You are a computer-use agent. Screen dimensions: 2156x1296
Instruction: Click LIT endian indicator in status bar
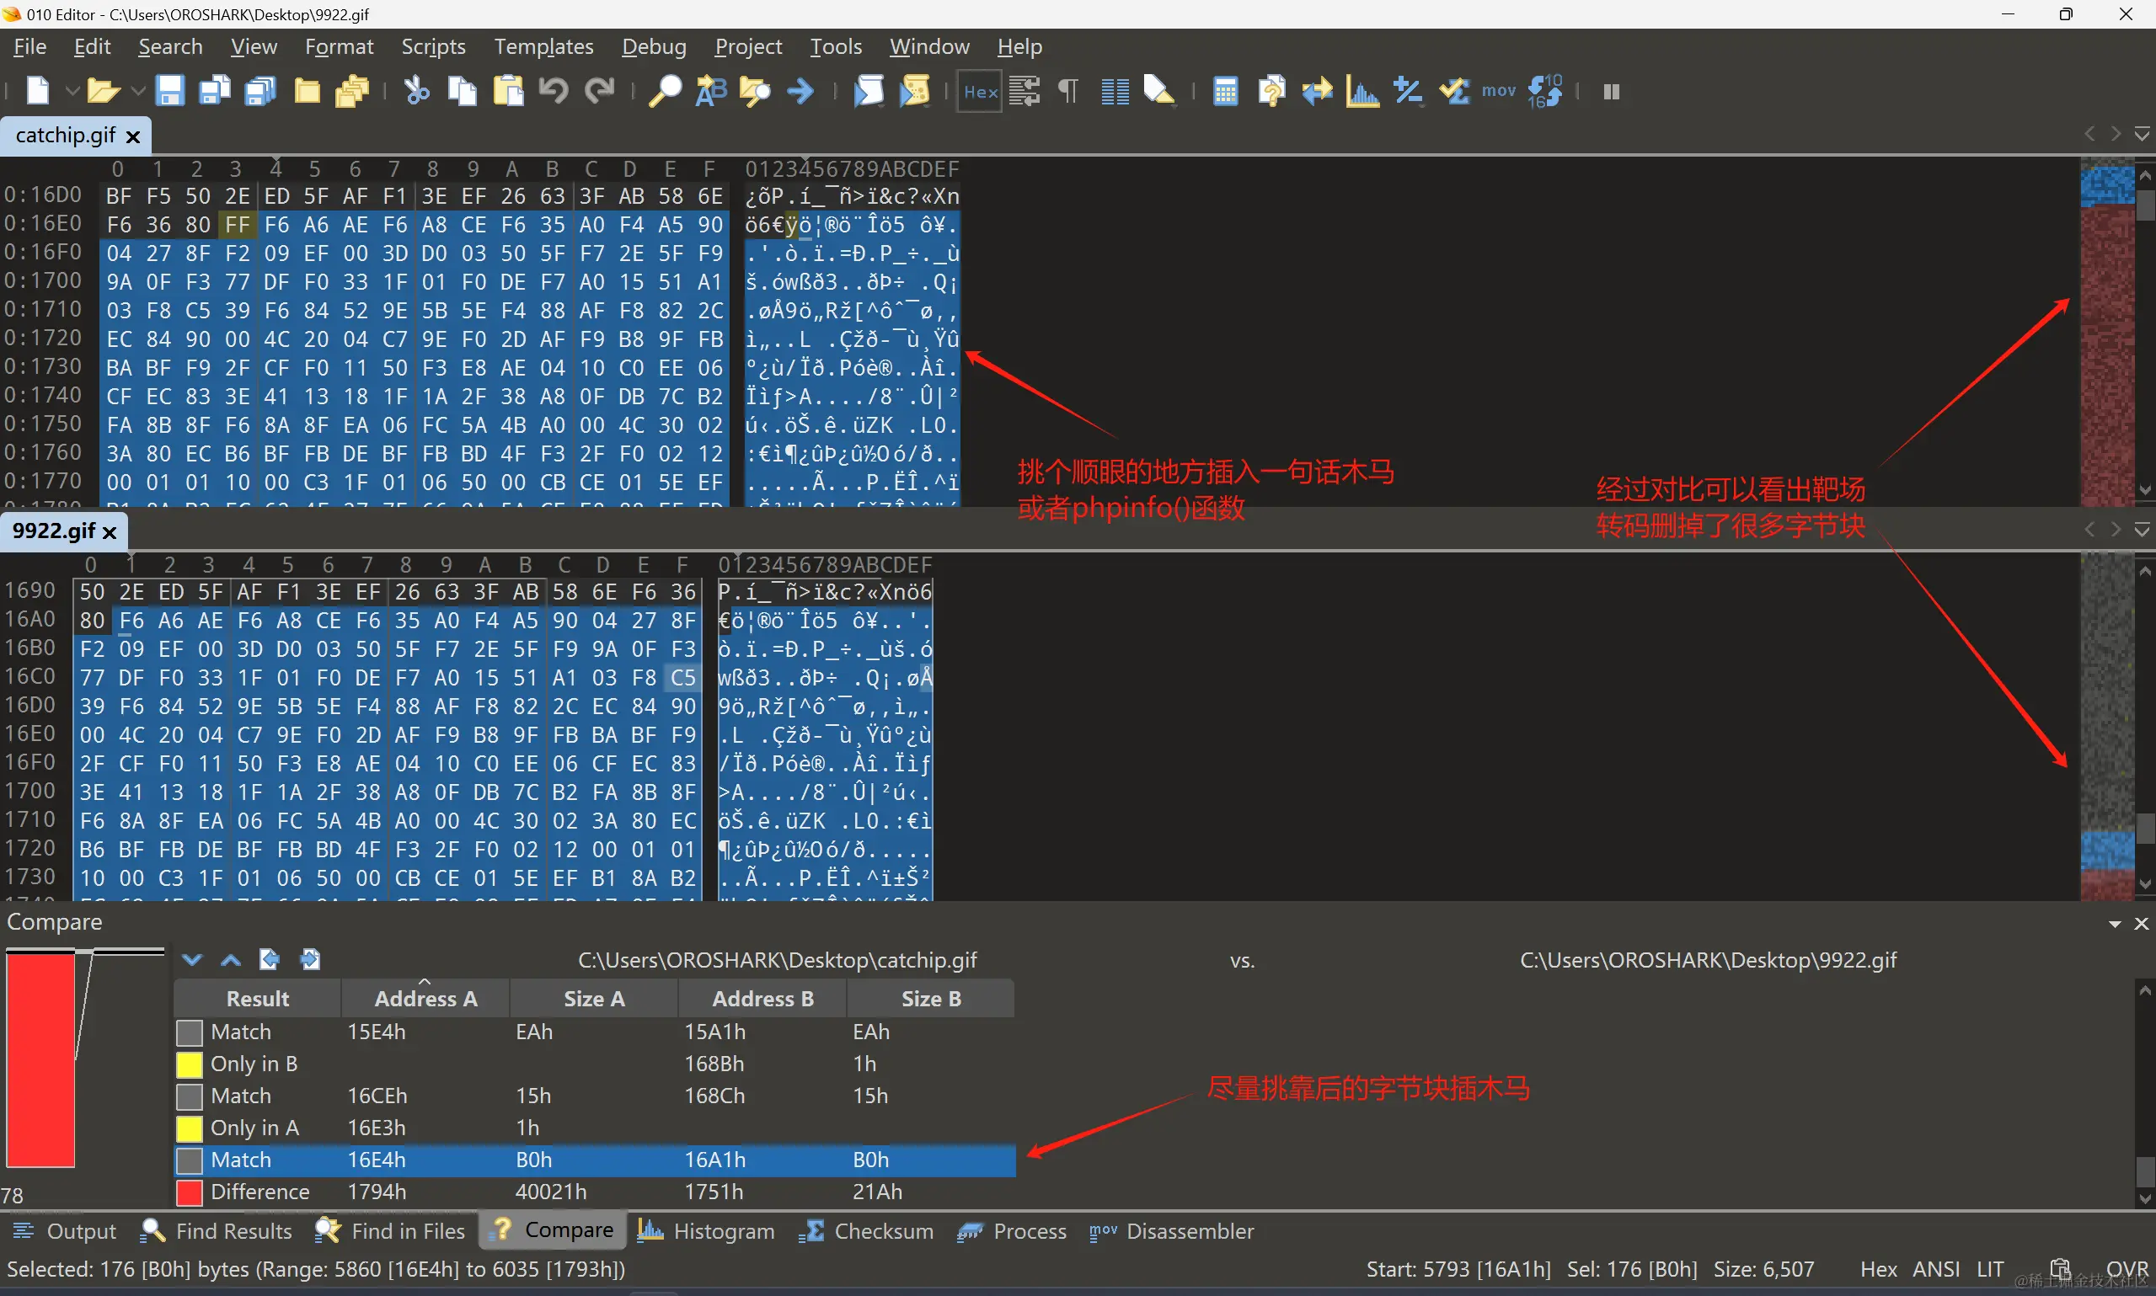[1990, 1270]
